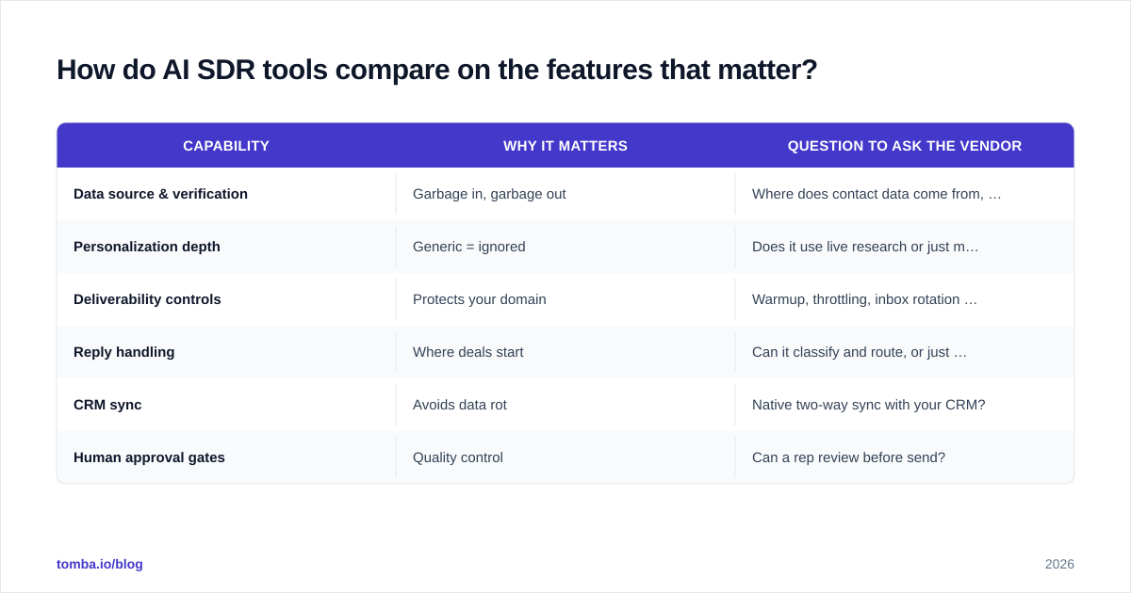Select the 'Data source & verification' cell

pyautogui.click(x=226, y=194)
